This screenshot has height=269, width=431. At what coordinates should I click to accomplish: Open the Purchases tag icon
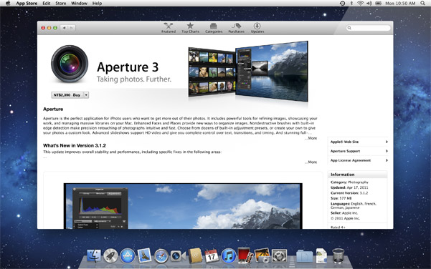(x=236, y=28)
